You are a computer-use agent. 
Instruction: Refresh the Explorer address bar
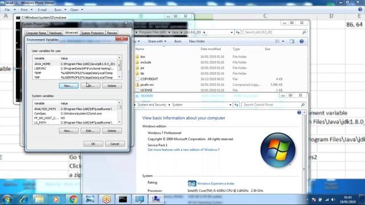[x=238, y=32]
